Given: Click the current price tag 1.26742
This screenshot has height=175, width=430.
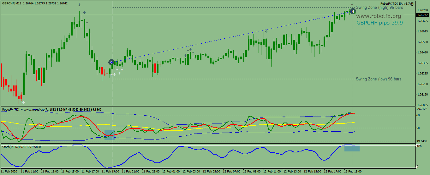Looking at the screenshot, I should tap(422, 15).
